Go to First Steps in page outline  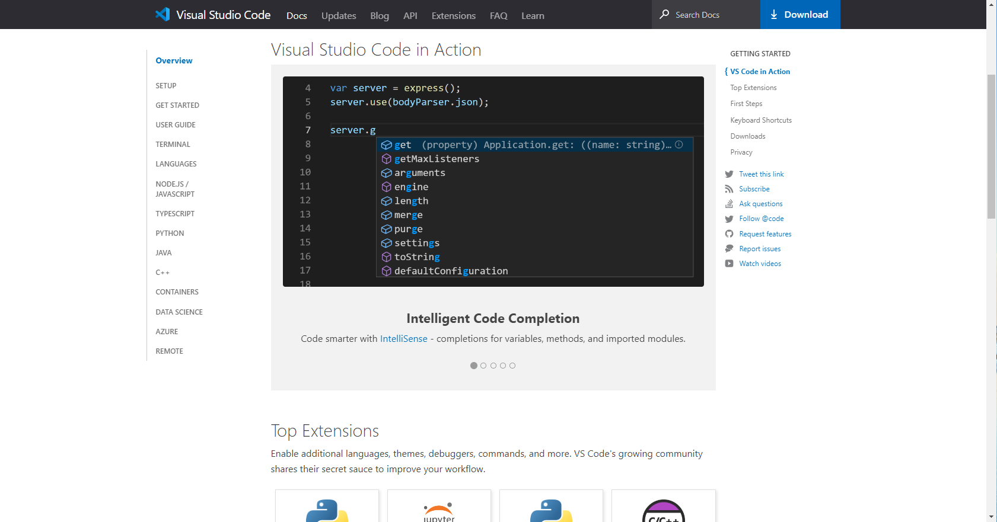click(746, 104)
